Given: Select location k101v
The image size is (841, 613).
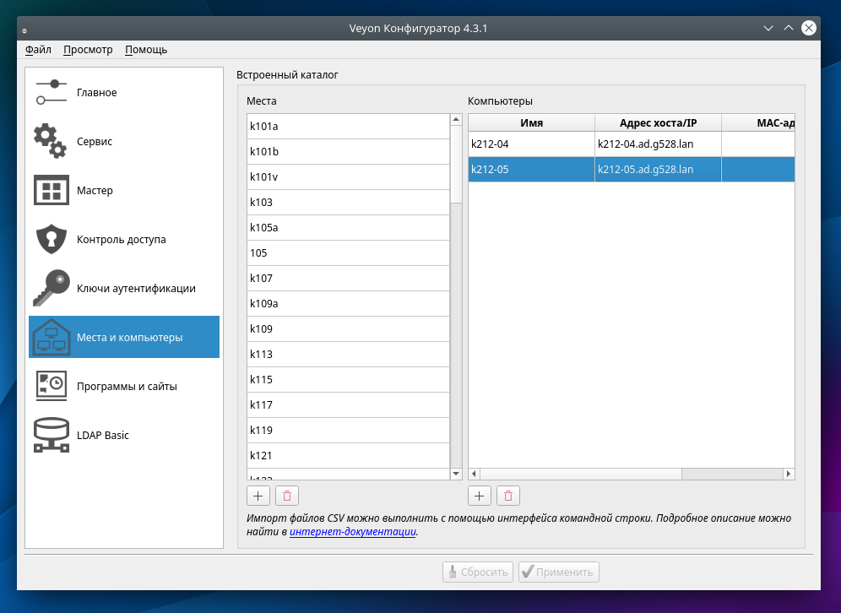Looking at the screenshot, I should [x=348, y=177].
